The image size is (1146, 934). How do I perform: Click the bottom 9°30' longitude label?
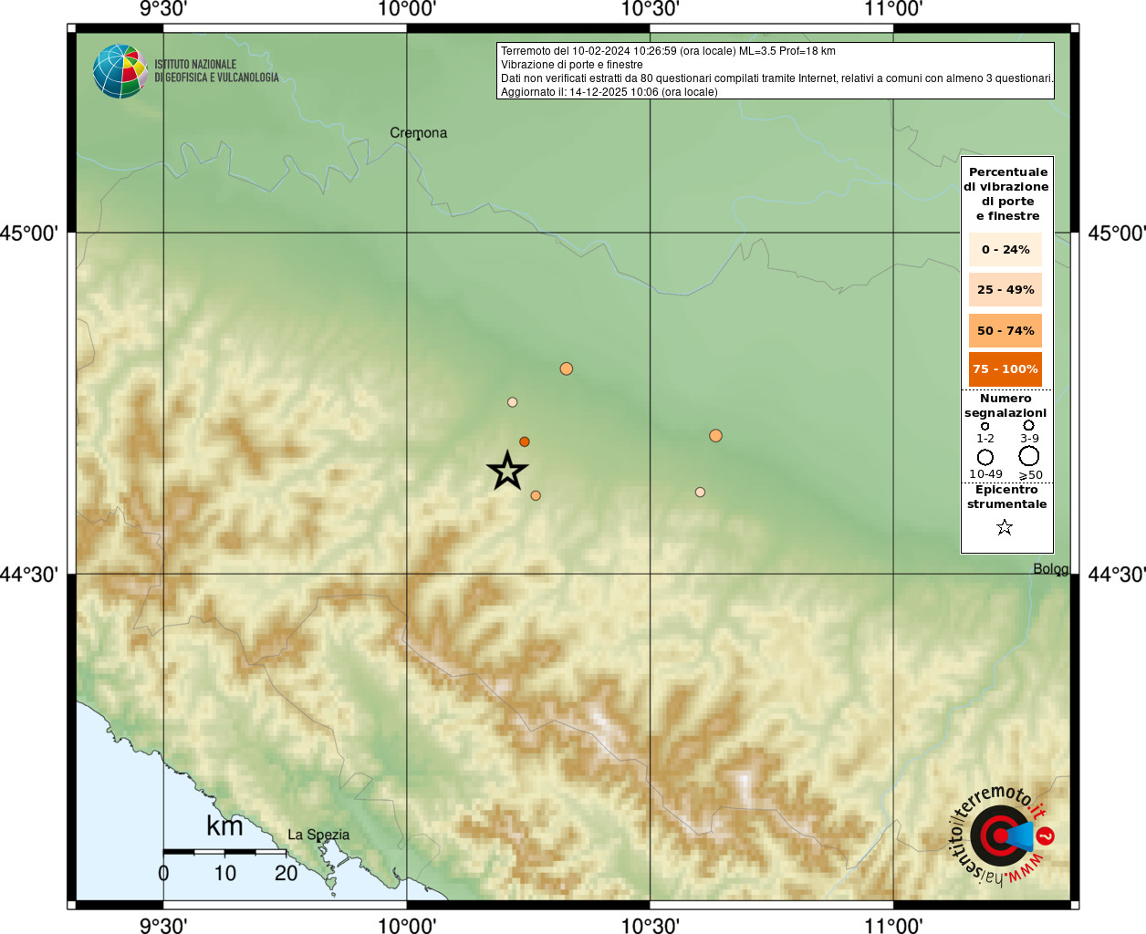[163, 926]
